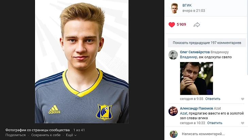
Task: Expand the Ещё dropdown menu
Action: 71,135
